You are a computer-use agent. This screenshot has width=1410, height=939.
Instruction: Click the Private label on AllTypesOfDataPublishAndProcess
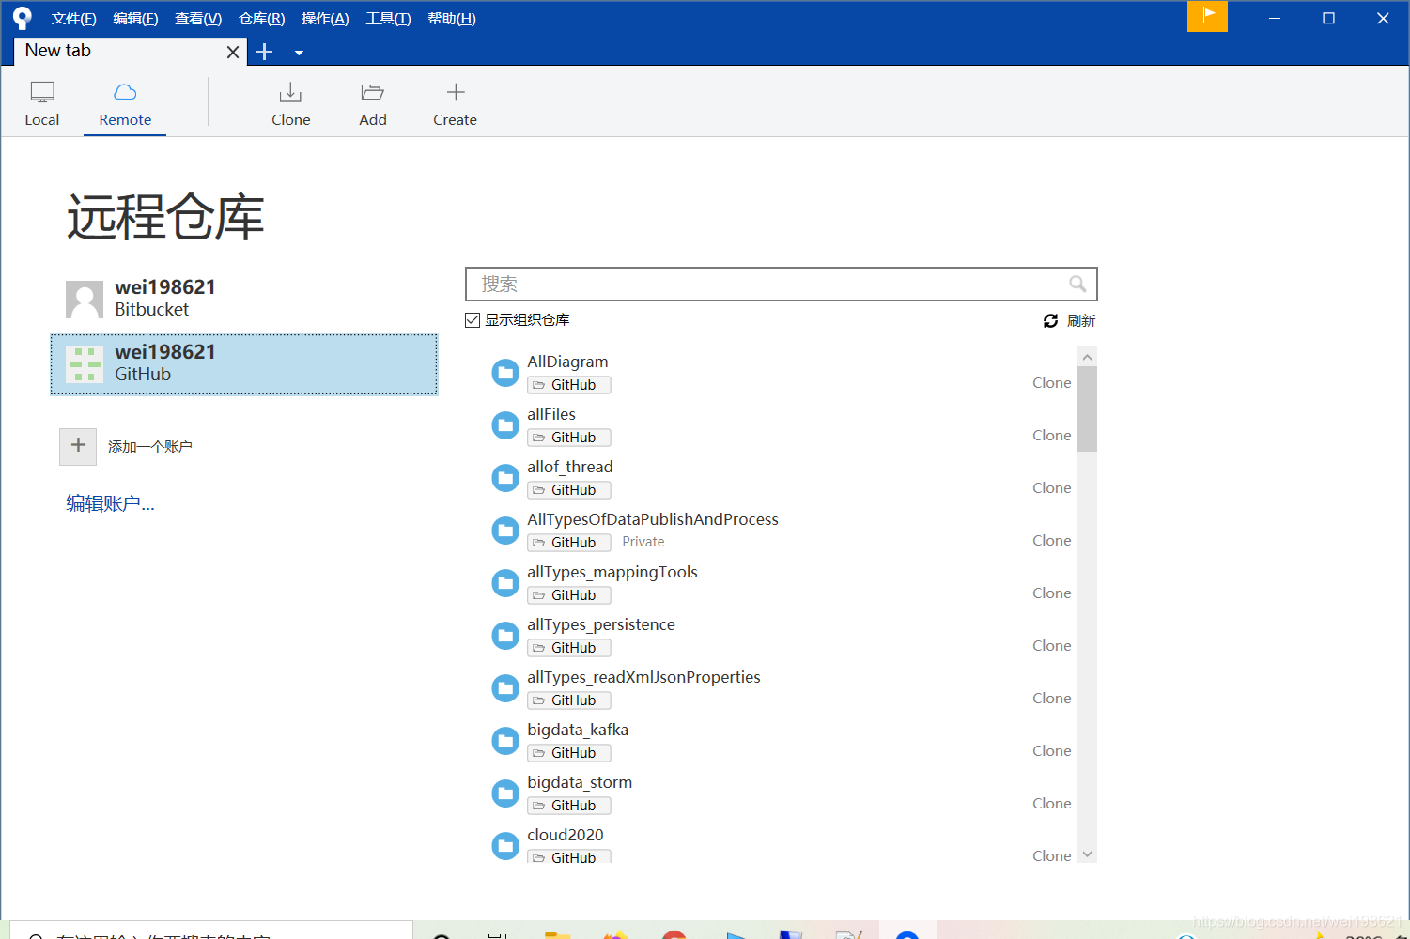(x=643, y=542)
